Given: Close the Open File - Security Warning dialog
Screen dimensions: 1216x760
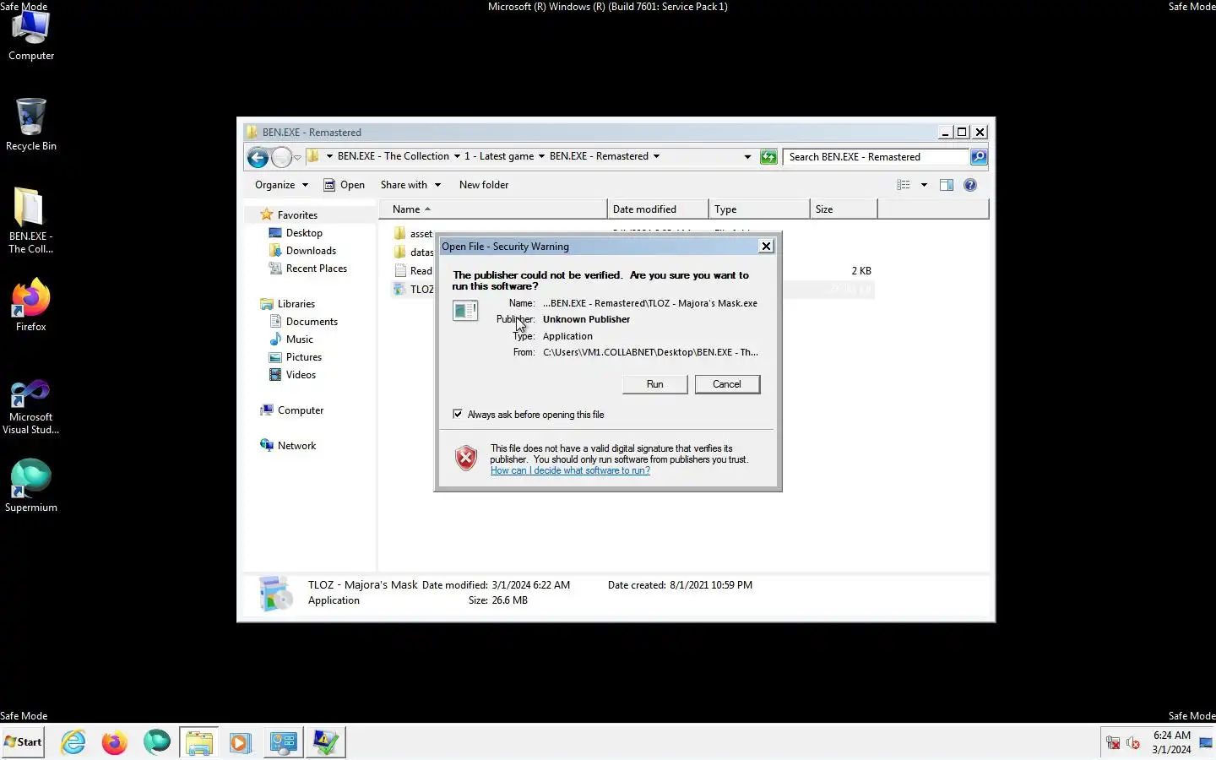Looking at the screenshot, I should tap(766, 246).
